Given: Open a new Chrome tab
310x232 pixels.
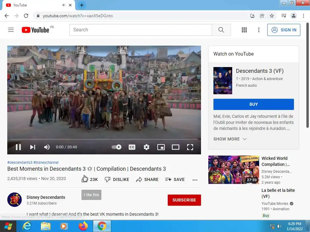Looking at the screenshot, I should (82, 5).
